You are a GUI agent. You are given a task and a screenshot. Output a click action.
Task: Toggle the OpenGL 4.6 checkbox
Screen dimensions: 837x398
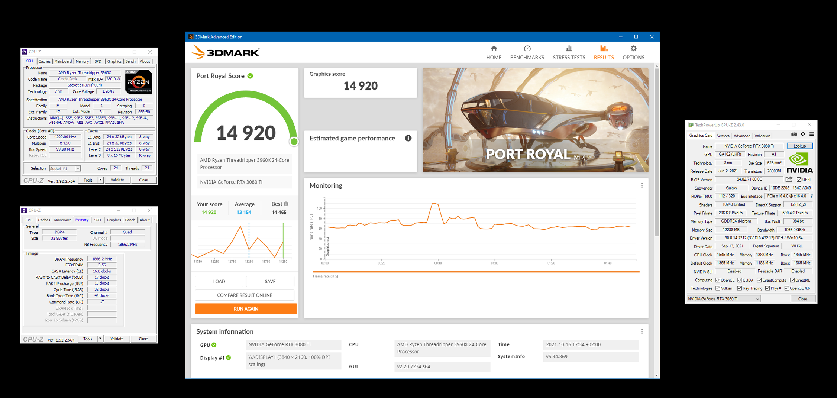click(x=786, y=288)
